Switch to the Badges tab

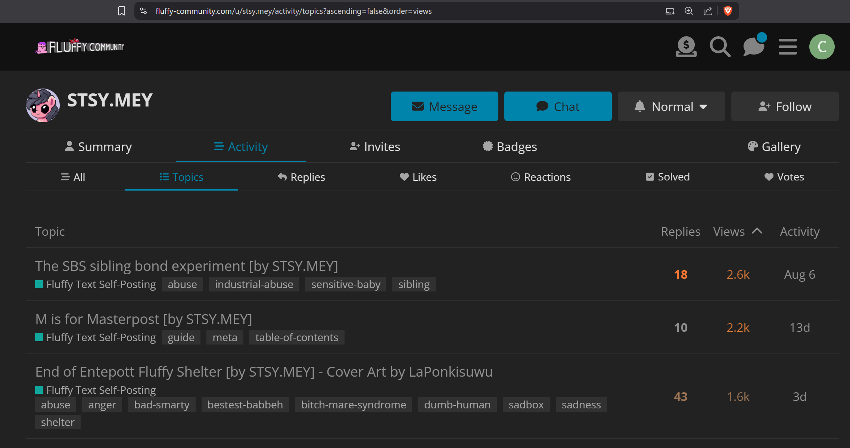(510, 147)
